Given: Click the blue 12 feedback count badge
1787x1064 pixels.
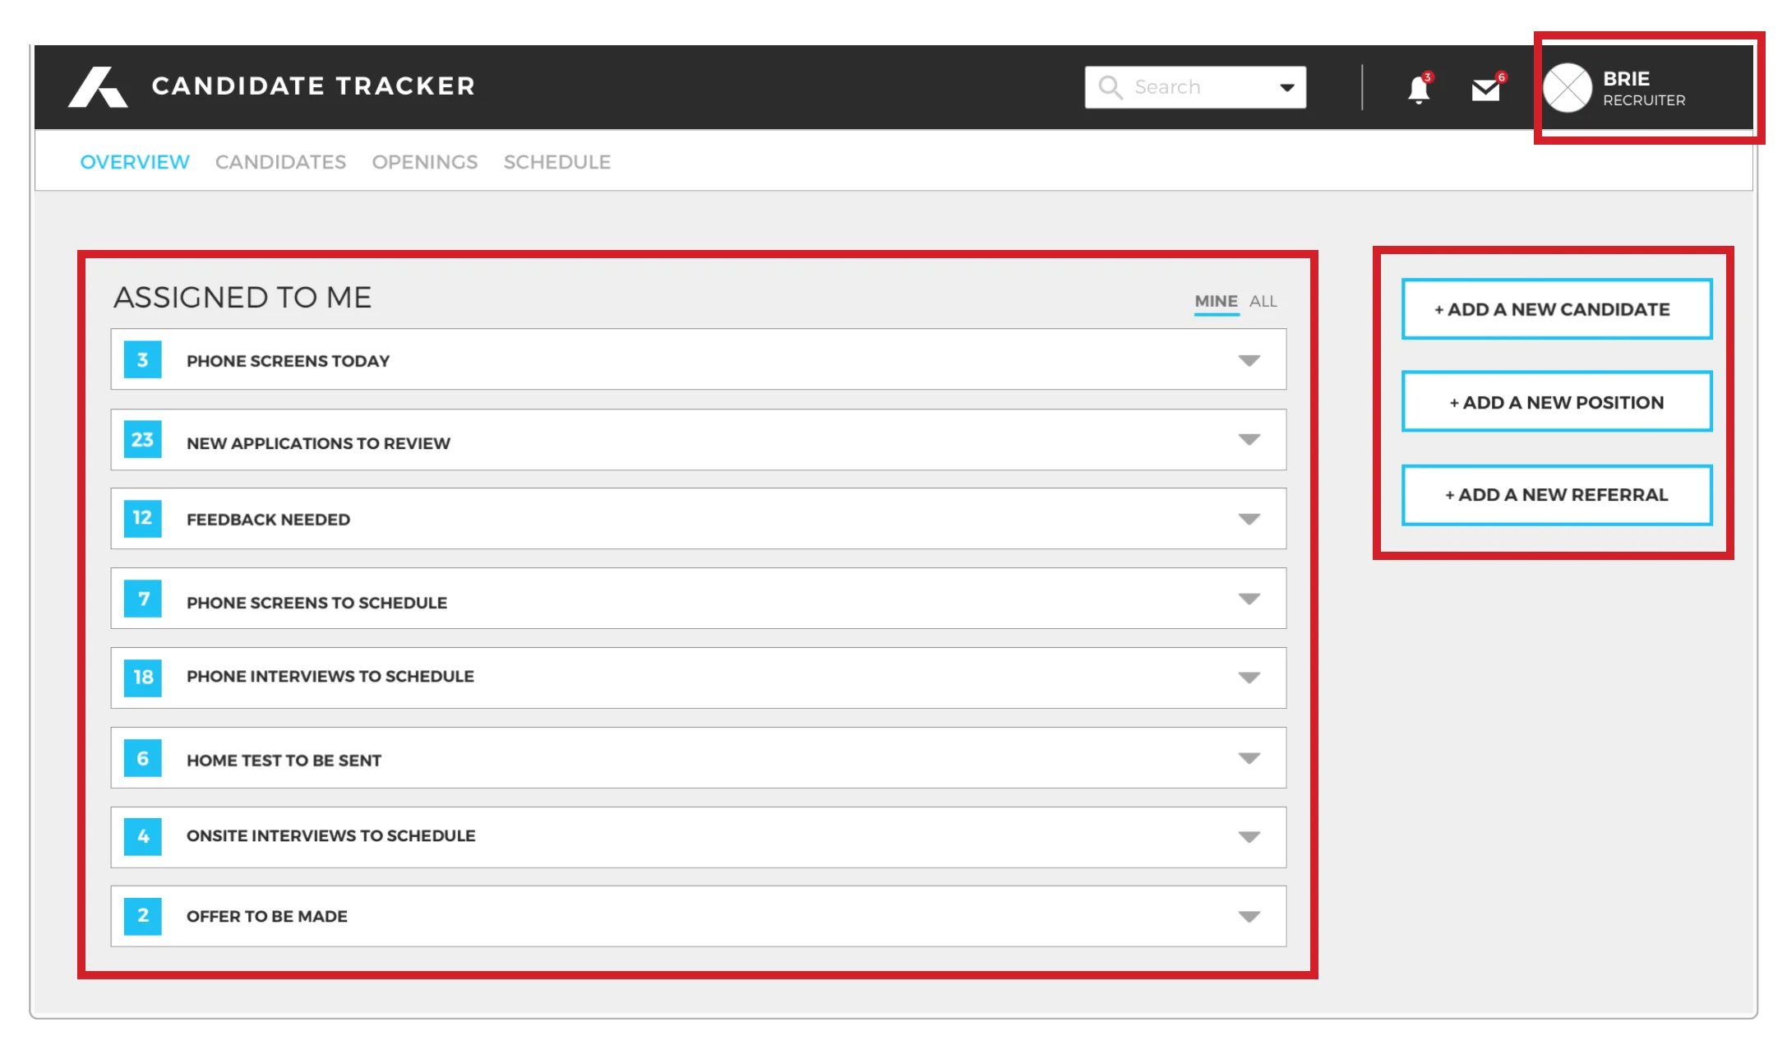Looking at the screenshot, I should click(142, 518).
